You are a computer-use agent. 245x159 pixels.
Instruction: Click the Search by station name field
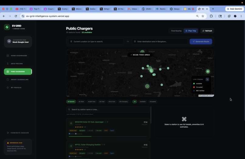(x=108, y=109)
